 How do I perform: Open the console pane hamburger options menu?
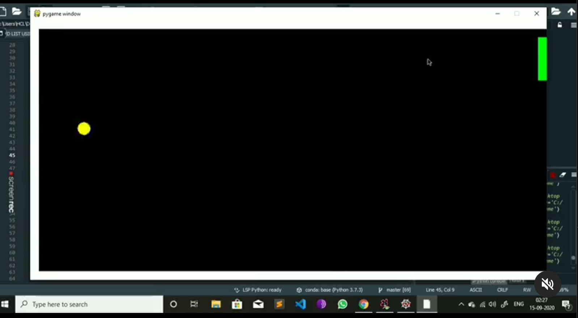point(574,175)
